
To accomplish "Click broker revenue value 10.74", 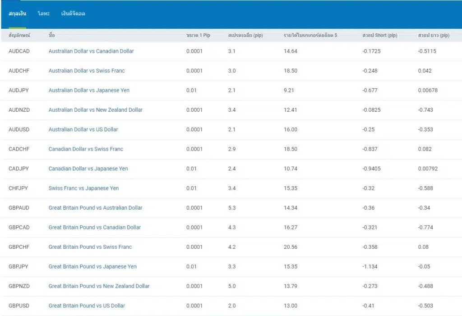I will [291, 169].
